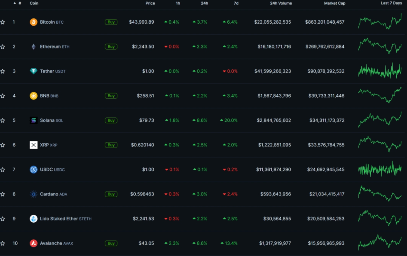Viewport: 407px width, 256px height.
Task: Sort by the 24h Volume column header
Action: [281, 3]
